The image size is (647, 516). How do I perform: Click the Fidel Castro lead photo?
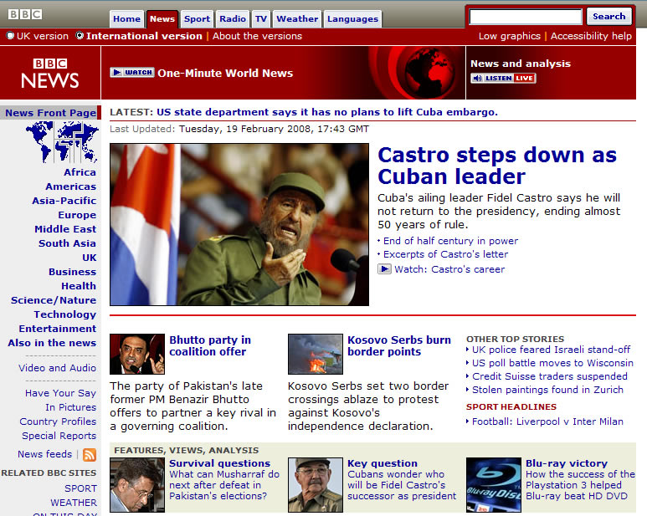click(x=239, y=225)
